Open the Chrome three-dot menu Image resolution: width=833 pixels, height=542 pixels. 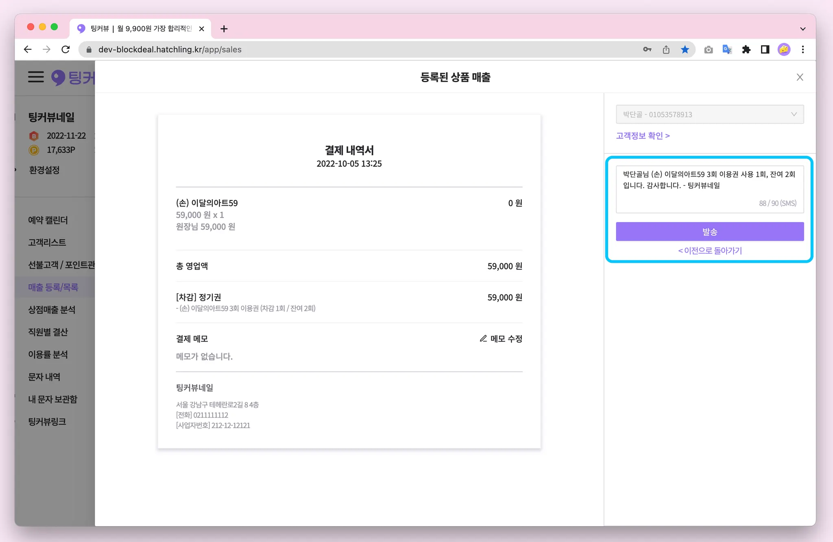(x=802, y=50)
